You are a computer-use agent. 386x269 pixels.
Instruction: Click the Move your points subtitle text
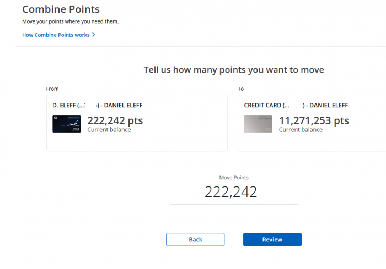(x=71, y=21)
